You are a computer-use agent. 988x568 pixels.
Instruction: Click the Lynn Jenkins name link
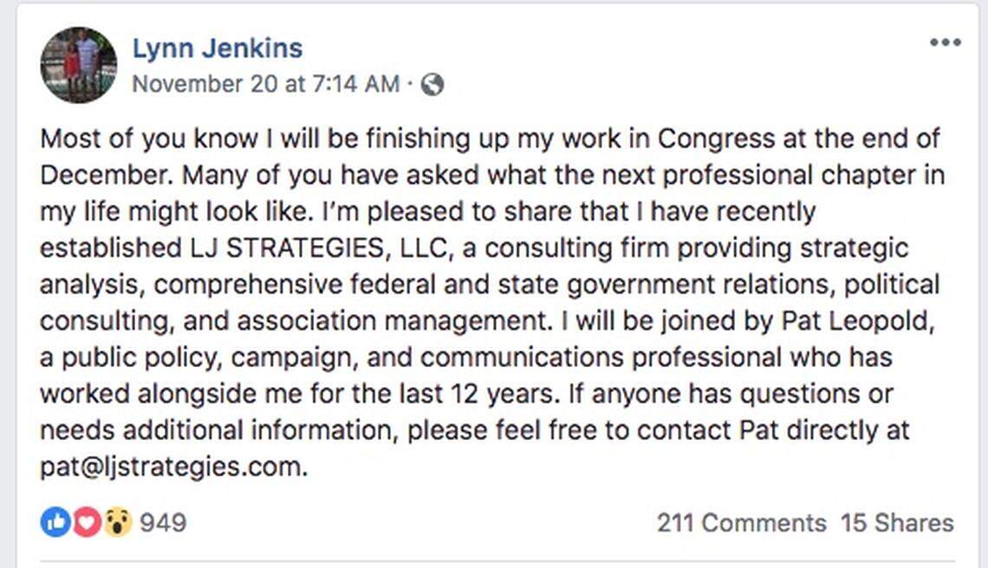click(x=218, y=48)
